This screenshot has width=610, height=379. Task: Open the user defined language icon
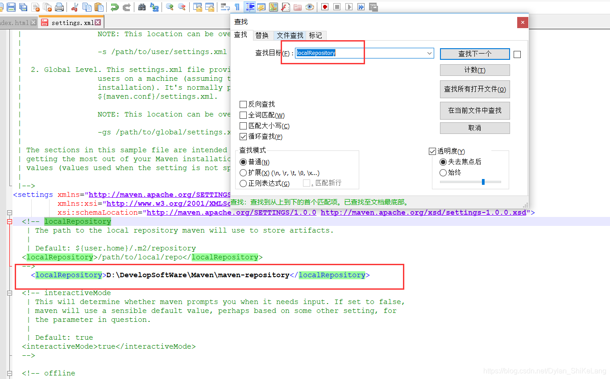(261, 7)
